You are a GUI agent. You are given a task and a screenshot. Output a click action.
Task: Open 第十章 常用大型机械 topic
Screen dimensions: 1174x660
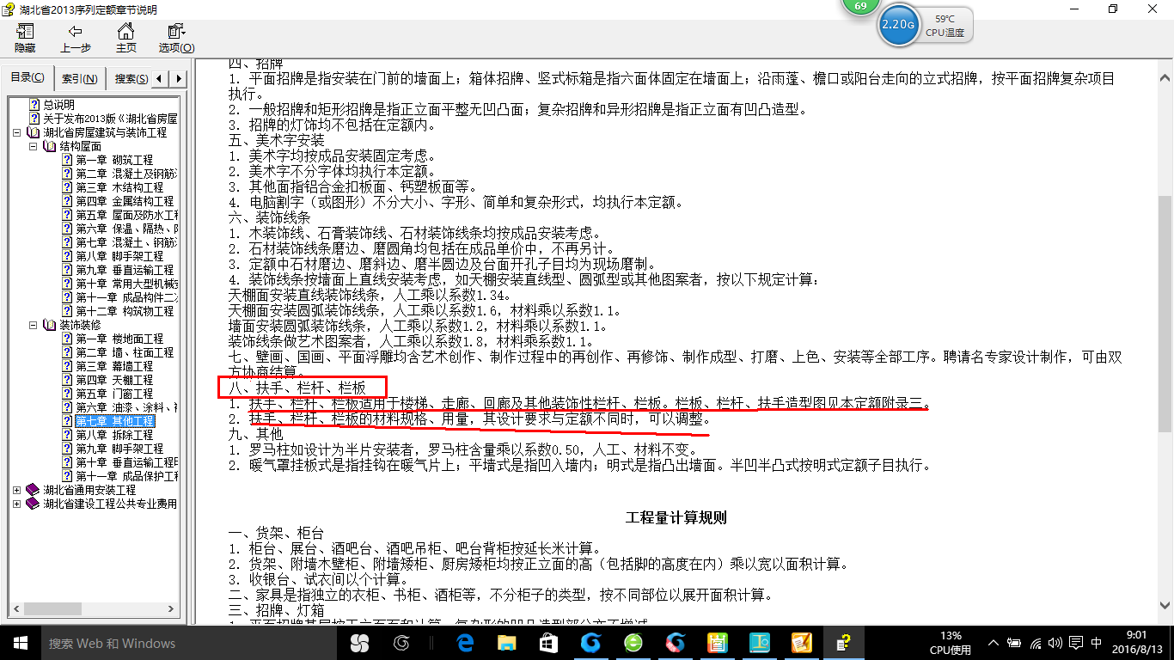pyautogui.click(x=126, y=284)
